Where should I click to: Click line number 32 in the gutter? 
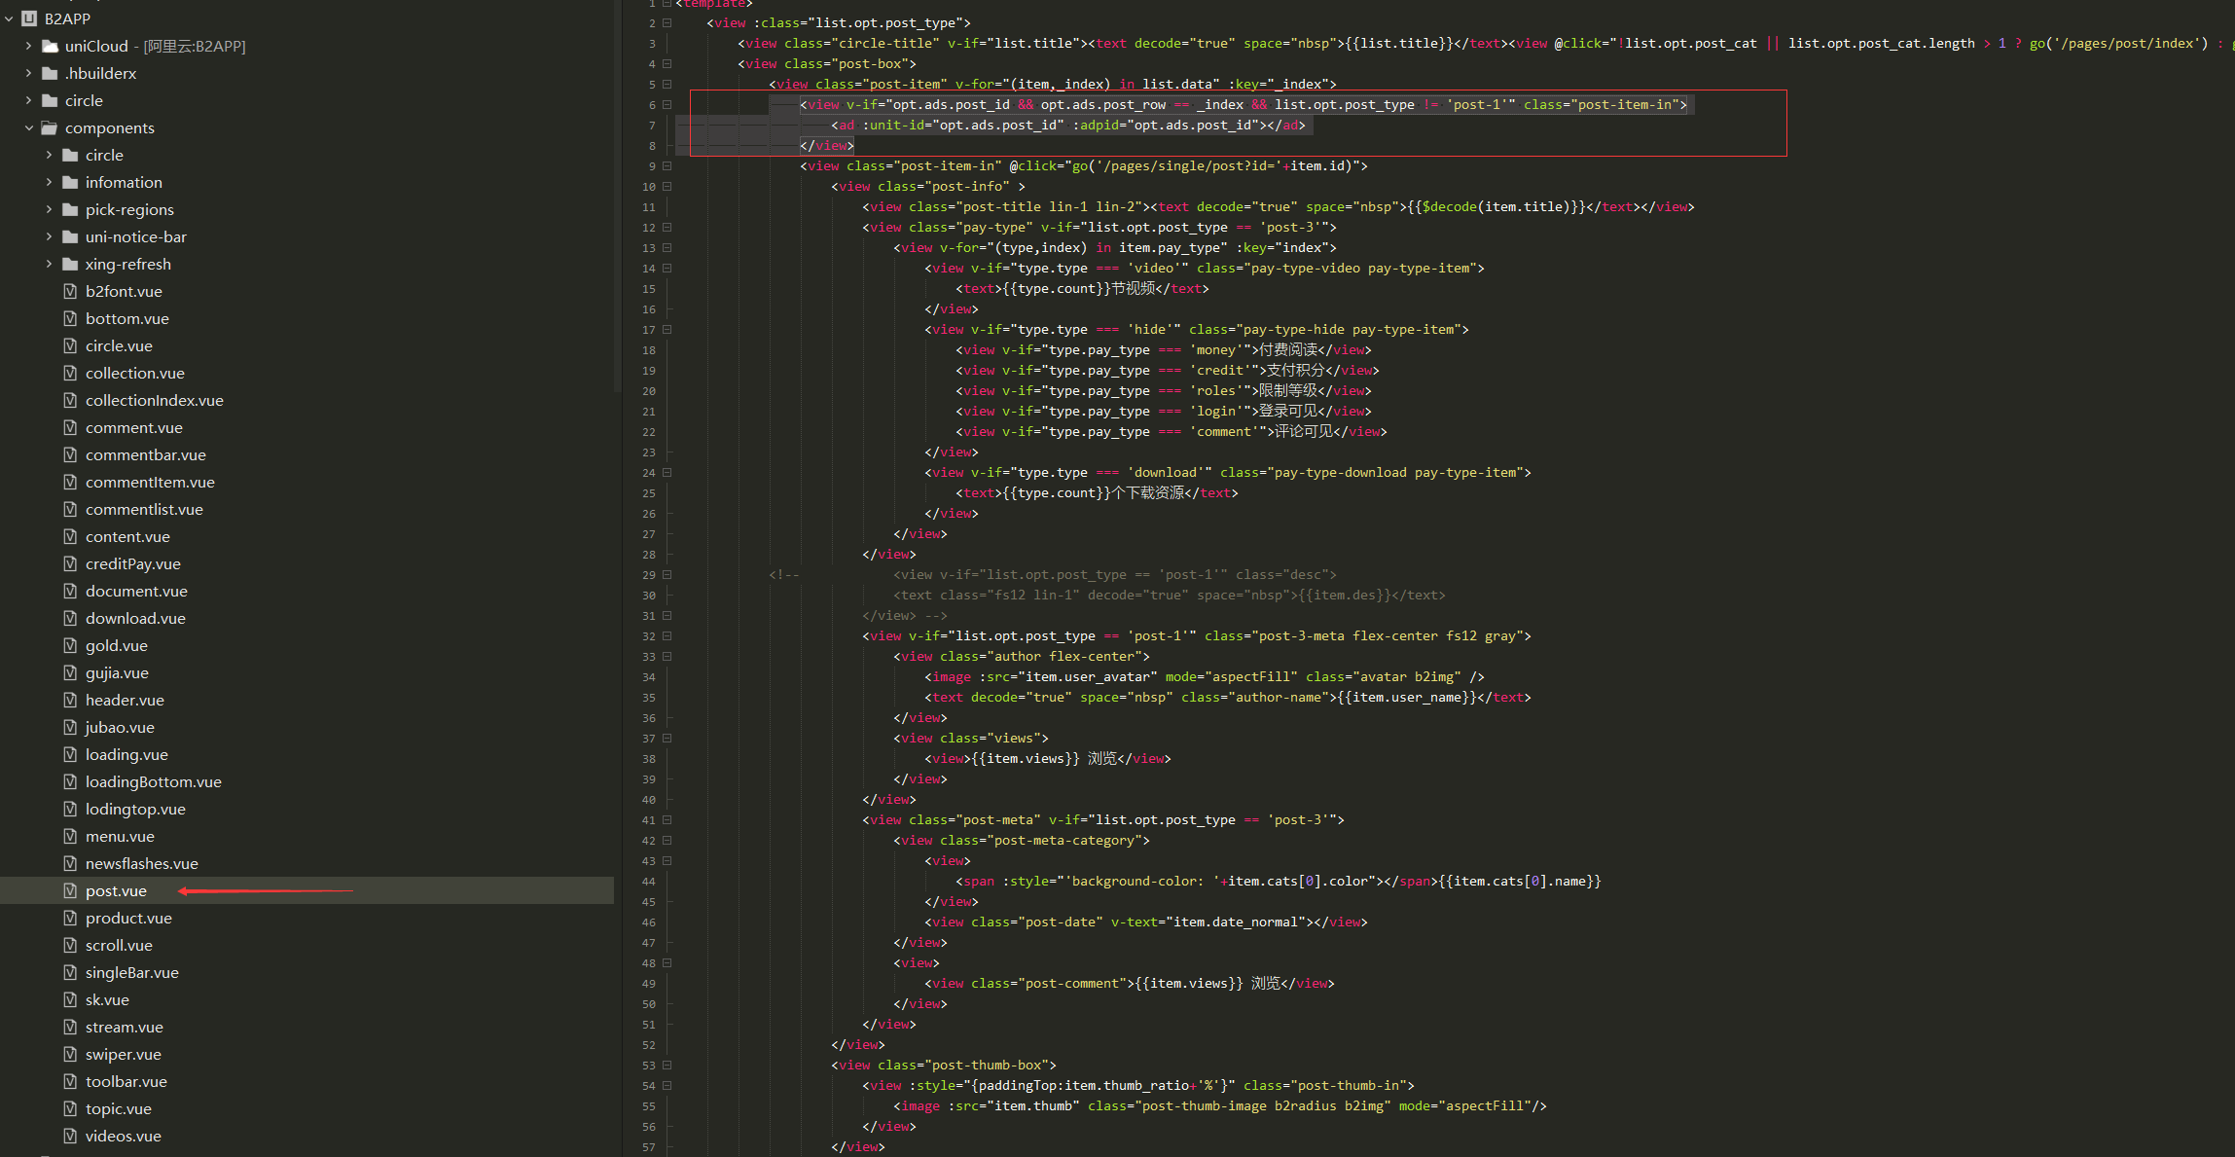[648, 635]
